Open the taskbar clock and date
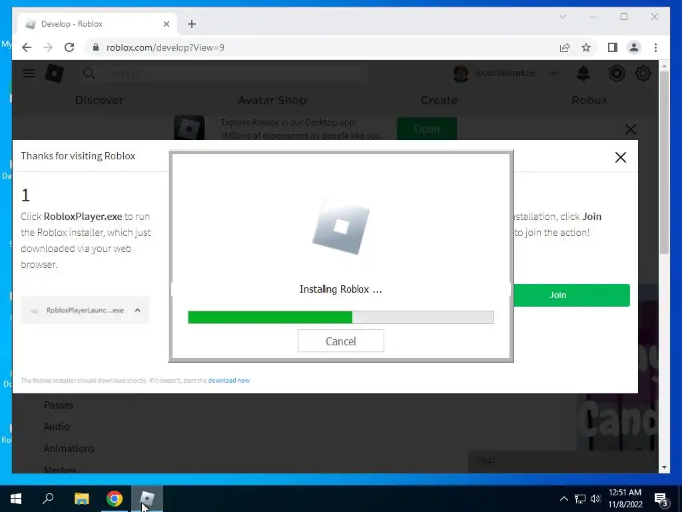682x512 pixels. tap(625, 499)
